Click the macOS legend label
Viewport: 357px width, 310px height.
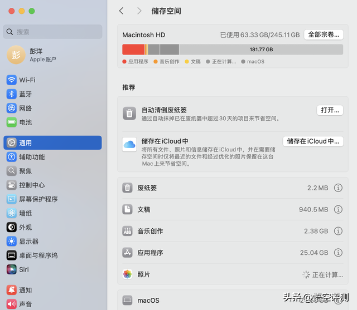pyautogui.click(x=255, y=62)
